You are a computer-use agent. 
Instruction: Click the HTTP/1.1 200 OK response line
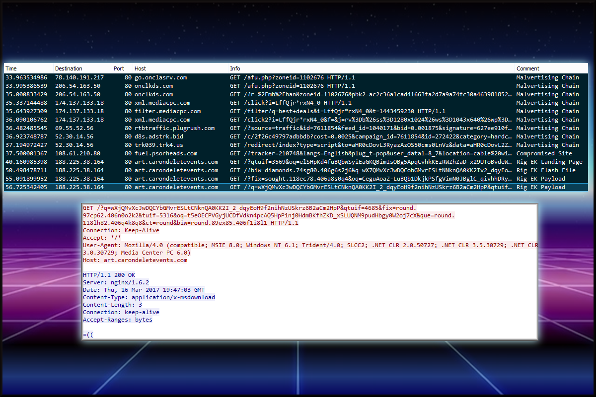(109, 275)
